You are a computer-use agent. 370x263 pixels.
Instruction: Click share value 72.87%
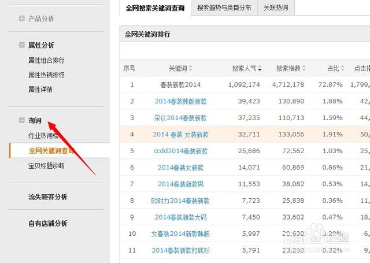click(330, 84)
